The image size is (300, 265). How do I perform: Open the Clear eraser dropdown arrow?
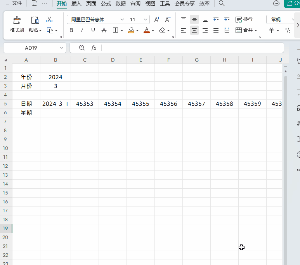(168, 30)
